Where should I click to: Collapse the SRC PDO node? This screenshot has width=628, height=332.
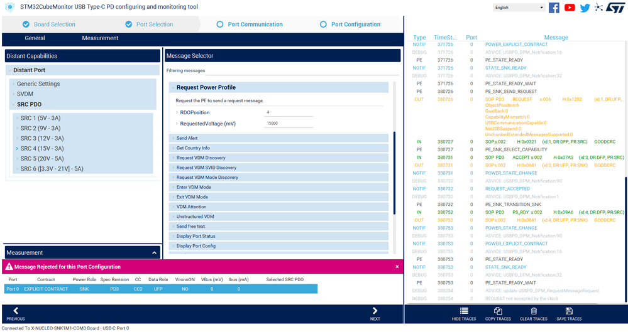click(x=14, y=104)
